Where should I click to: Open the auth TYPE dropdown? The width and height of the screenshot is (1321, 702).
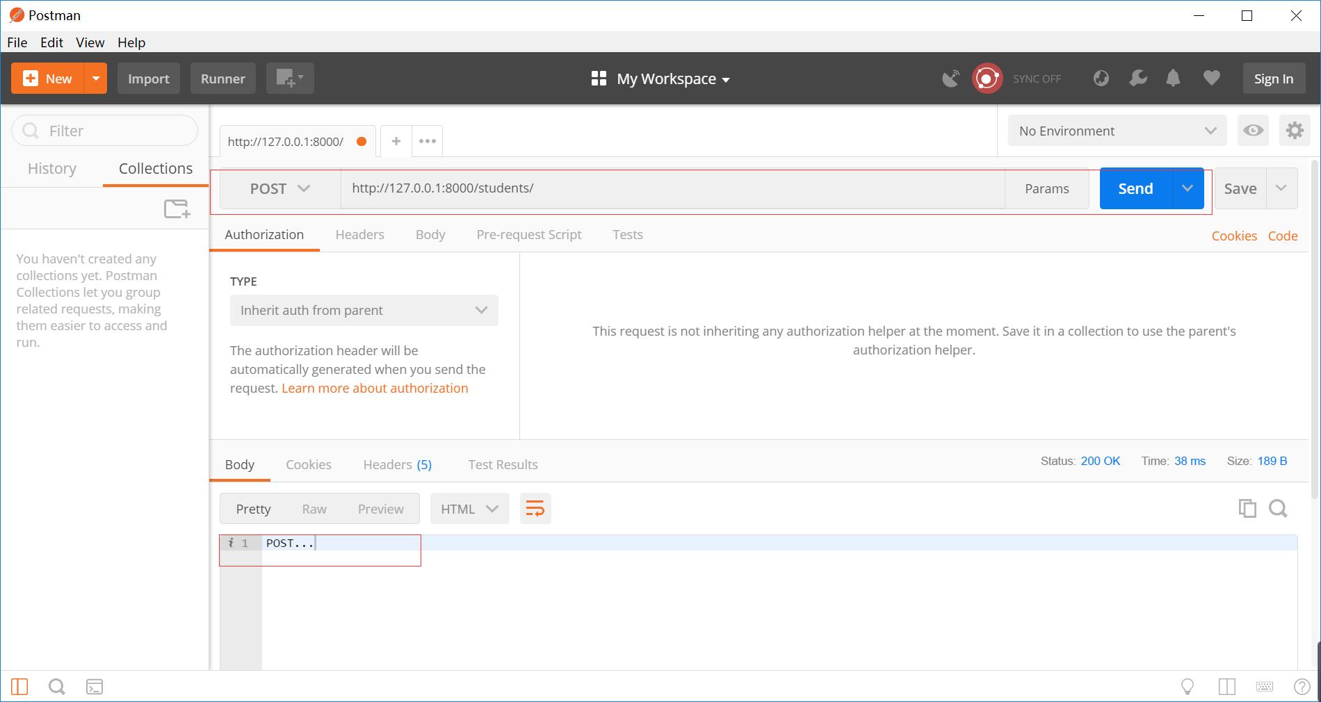364,310
